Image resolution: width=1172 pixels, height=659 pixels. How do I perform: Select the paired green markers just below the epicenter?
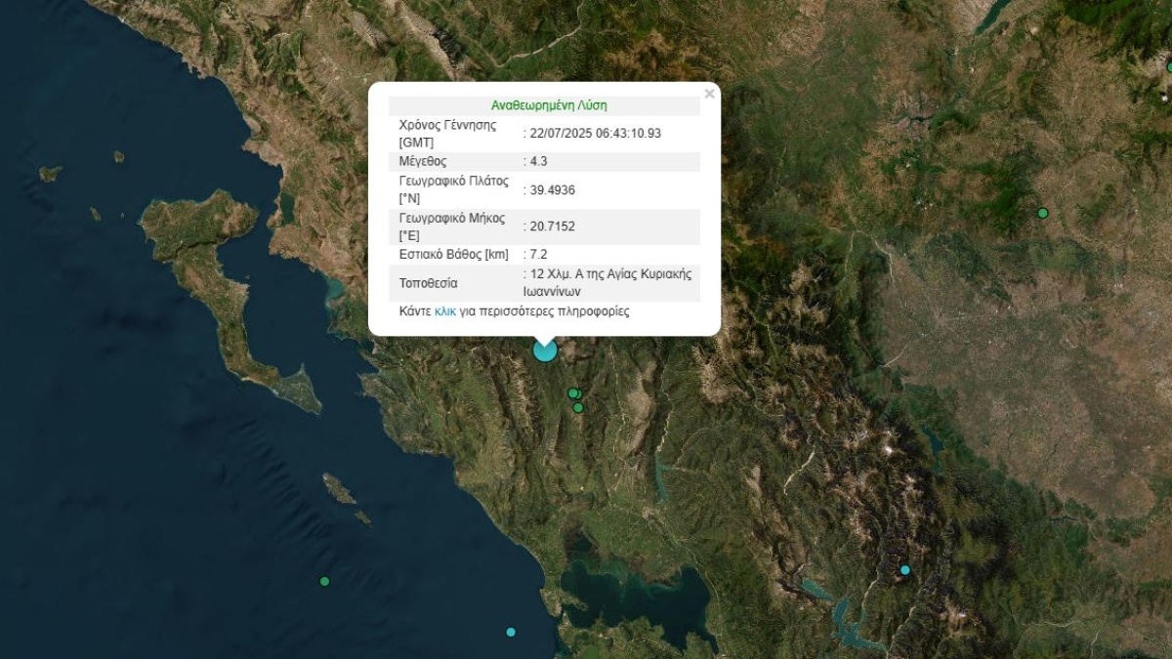574,393
